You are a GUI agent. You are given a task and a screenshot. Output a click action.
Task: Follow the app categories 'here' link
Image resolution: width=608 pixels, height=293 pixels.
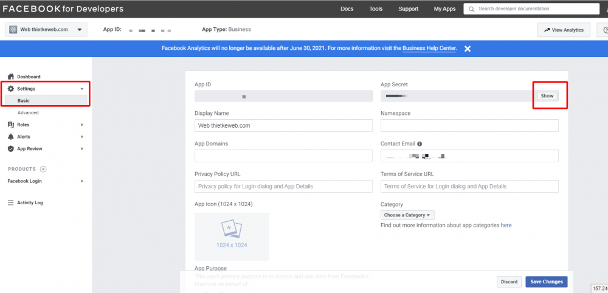coord(506,225)
